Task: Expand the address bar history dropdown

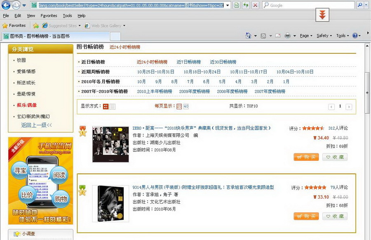Action: point(228,5)
